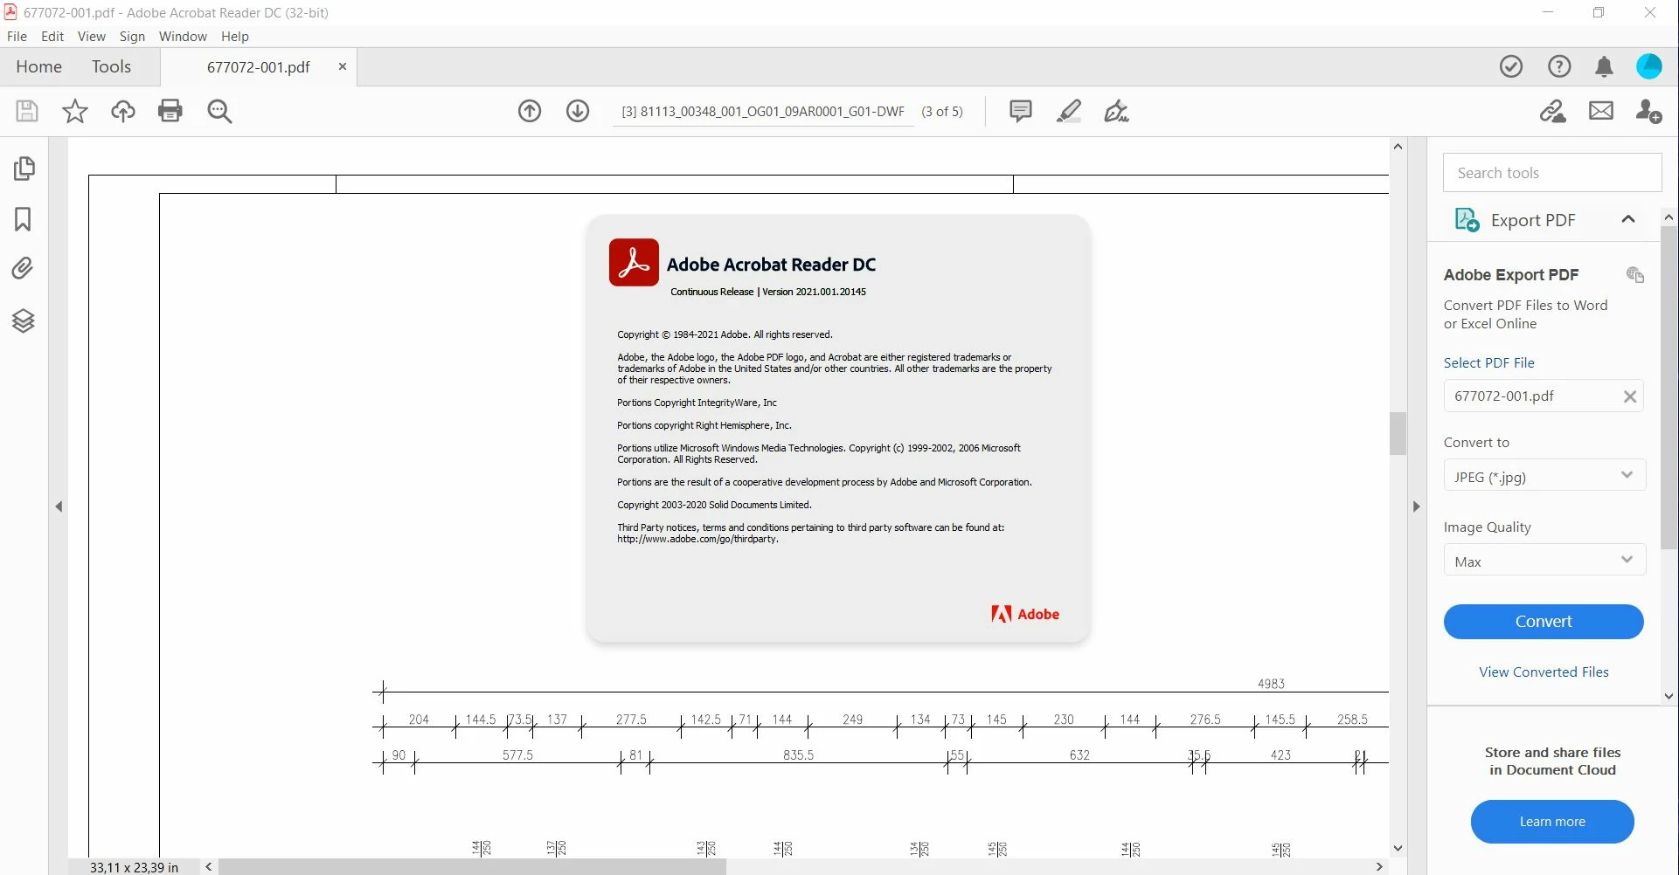Click the Adobe Acrobat logo in About dialog

(x=634, y=262)
